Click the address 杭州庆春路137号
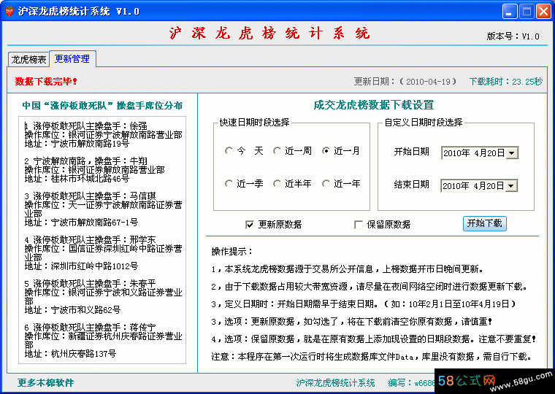Screen dimensions: 555x394 pos(70,353)
